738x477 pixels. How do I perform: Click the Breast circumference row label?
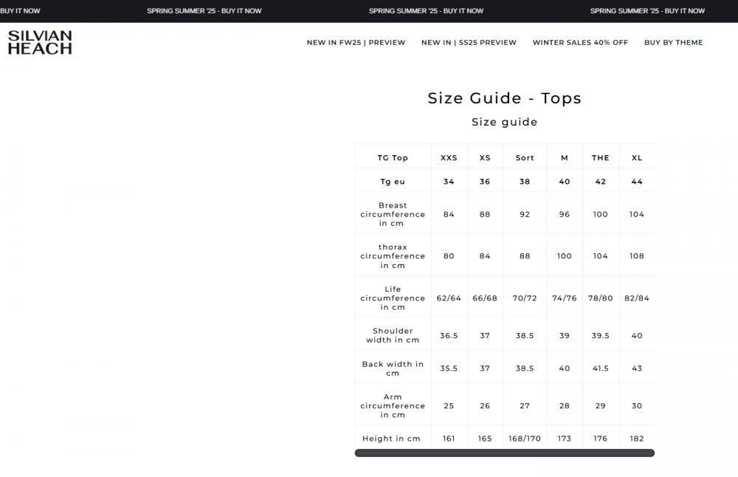393,214
